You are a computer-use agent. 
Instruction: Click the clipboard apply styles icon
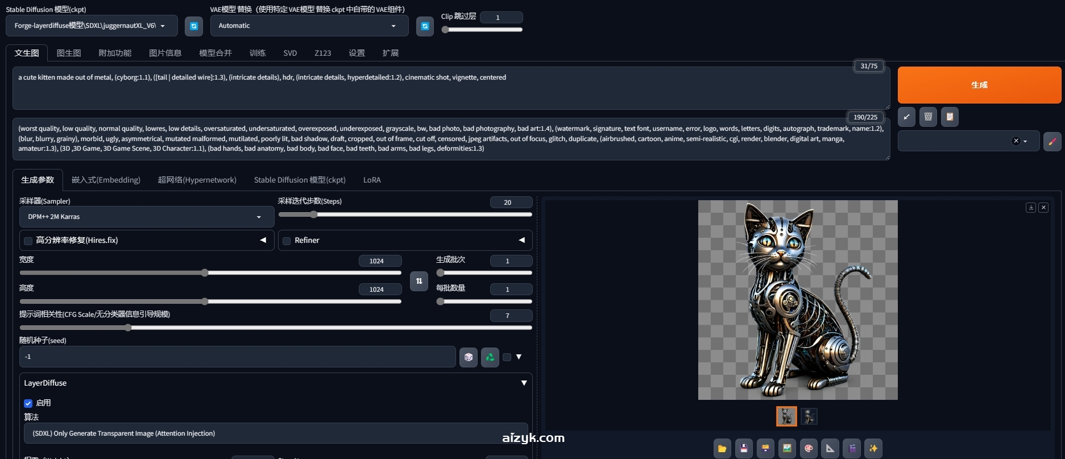coord(950,117)
